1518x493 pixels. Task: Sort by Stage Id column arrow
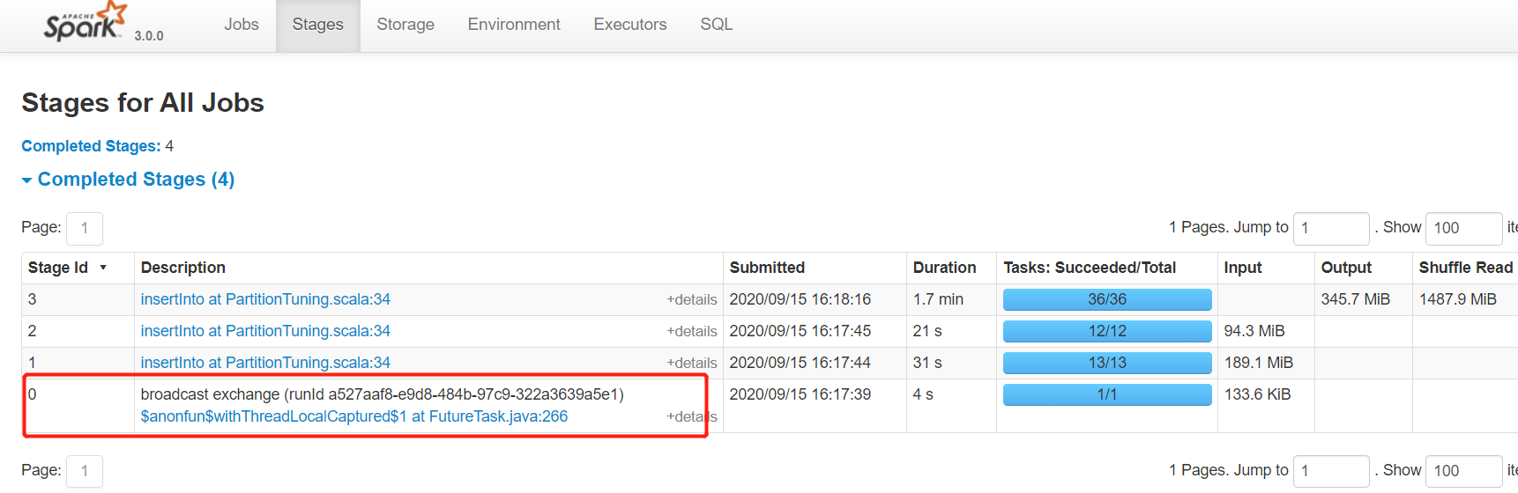coord(103,268)
